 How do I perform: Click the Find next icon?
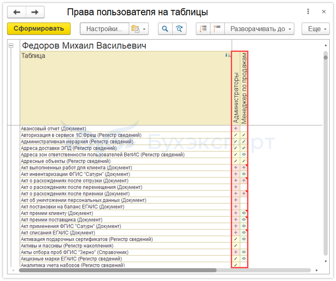[x=179, y=29]
